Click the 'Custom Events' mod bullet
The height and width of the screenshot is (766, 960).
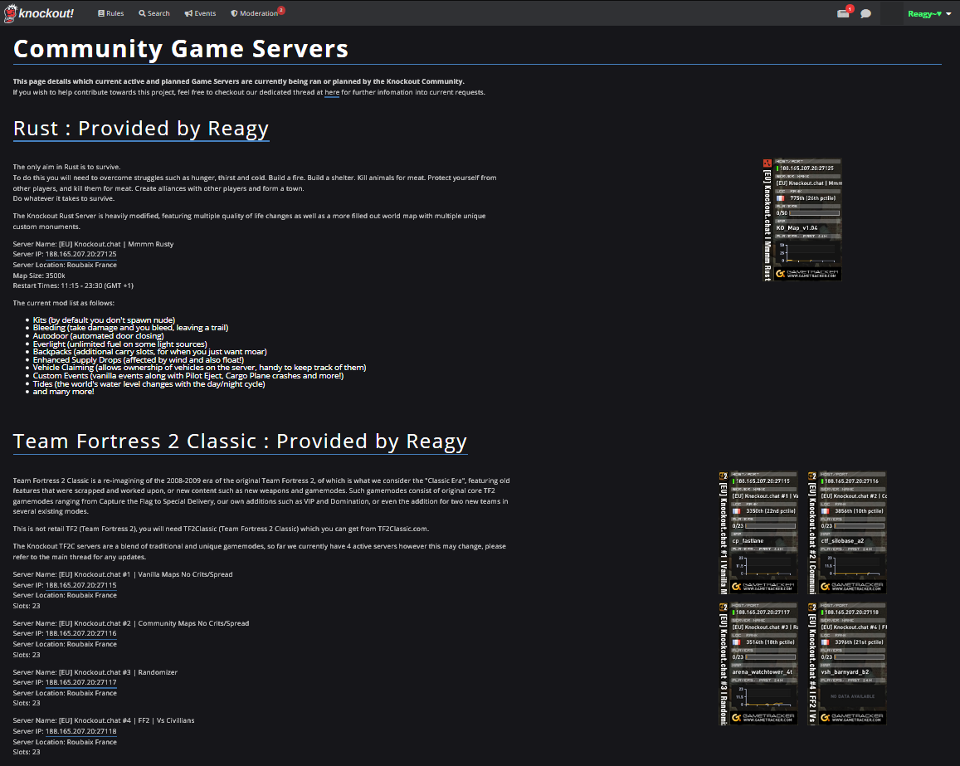tap(188, 376)
